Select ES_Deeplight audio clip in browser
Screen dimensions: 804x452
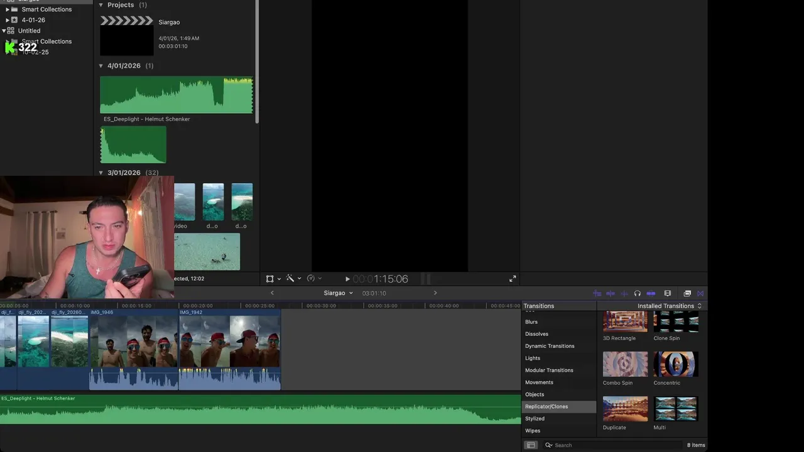(x=177, y=95)
